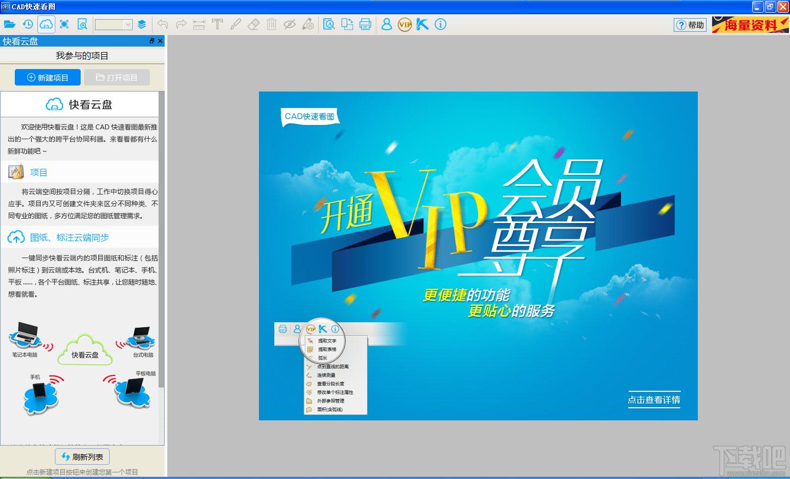Click the undo arrow icon
The height and width of the screenshot is (479, 790).
point(162,24)
